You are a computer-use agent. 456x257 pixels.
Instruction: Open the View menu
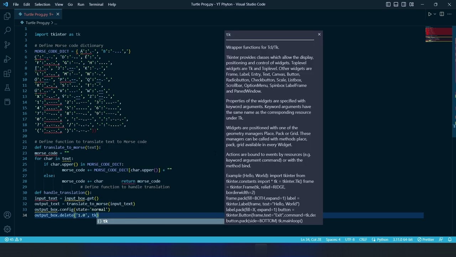click(59, 4)
